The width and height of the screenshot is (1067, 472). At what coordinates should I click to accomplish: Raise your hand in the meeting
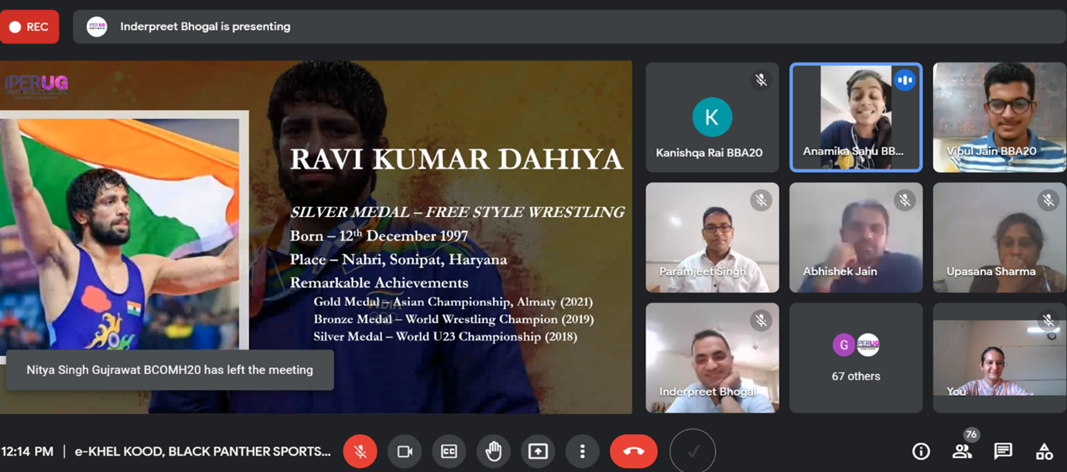click(x=494, y=451)
